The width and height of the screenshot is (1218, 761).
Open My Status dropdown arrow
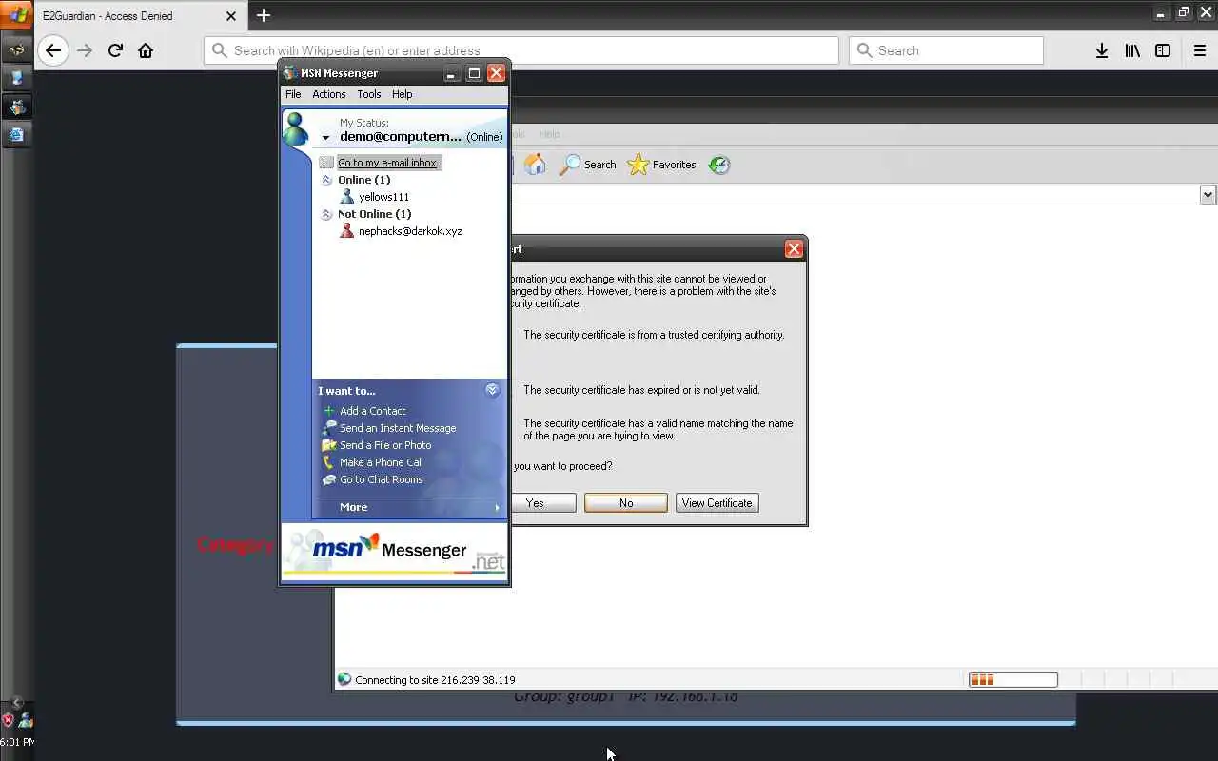coord(325,138)
